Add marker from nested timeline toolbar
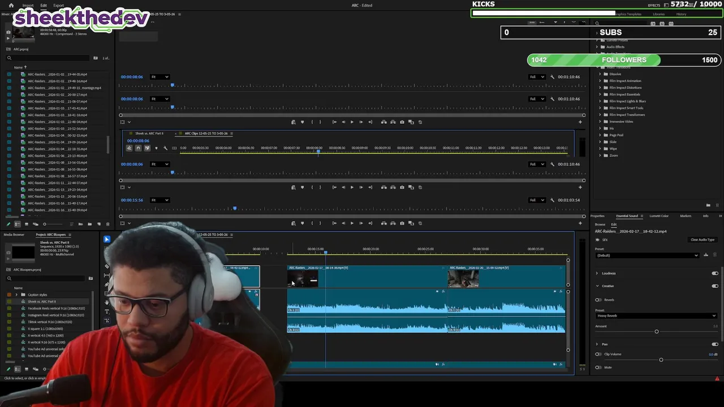This screenshot has width=724, height=407. [x=156, y=148]
